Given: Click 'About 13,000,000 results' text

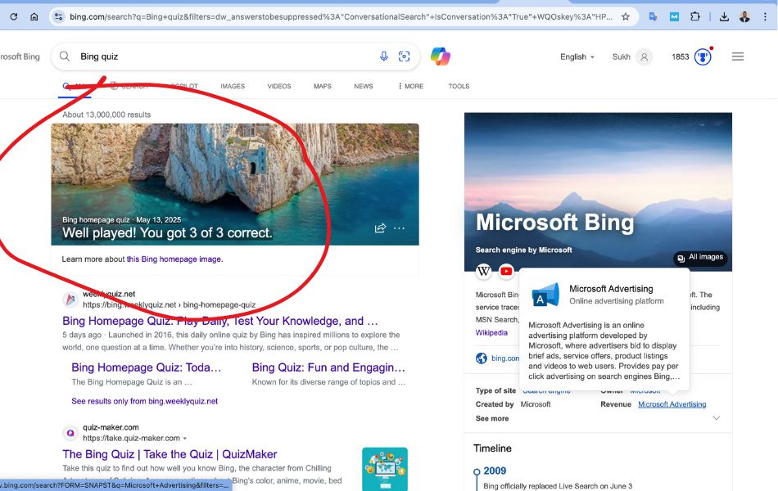Looking at the screenshot, I should click(x=106, y=115).
